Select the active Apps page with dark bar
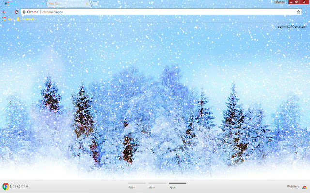 pyautogui.click(x=178, y=185)
